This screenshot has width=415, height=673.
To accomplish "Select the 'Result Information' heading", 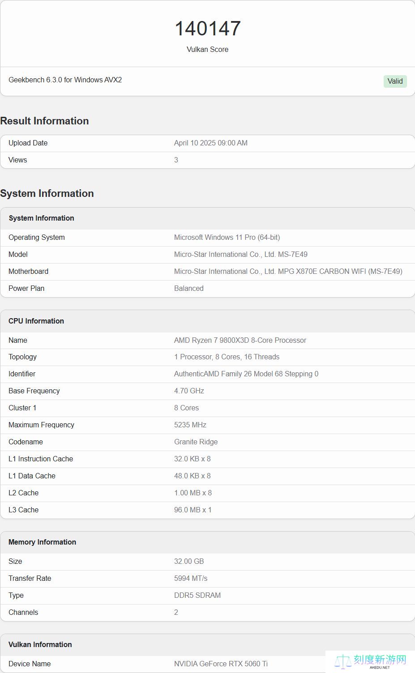I will point(44,121).
